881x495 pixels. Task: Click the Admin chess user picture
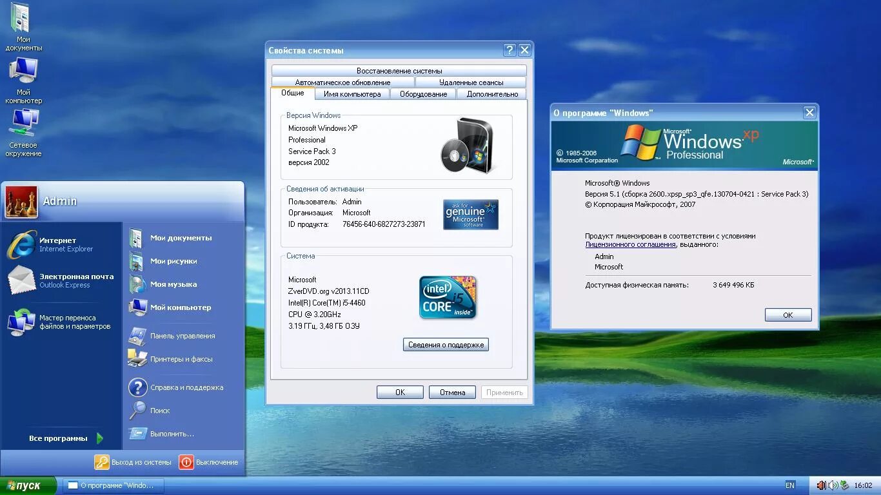21,202
